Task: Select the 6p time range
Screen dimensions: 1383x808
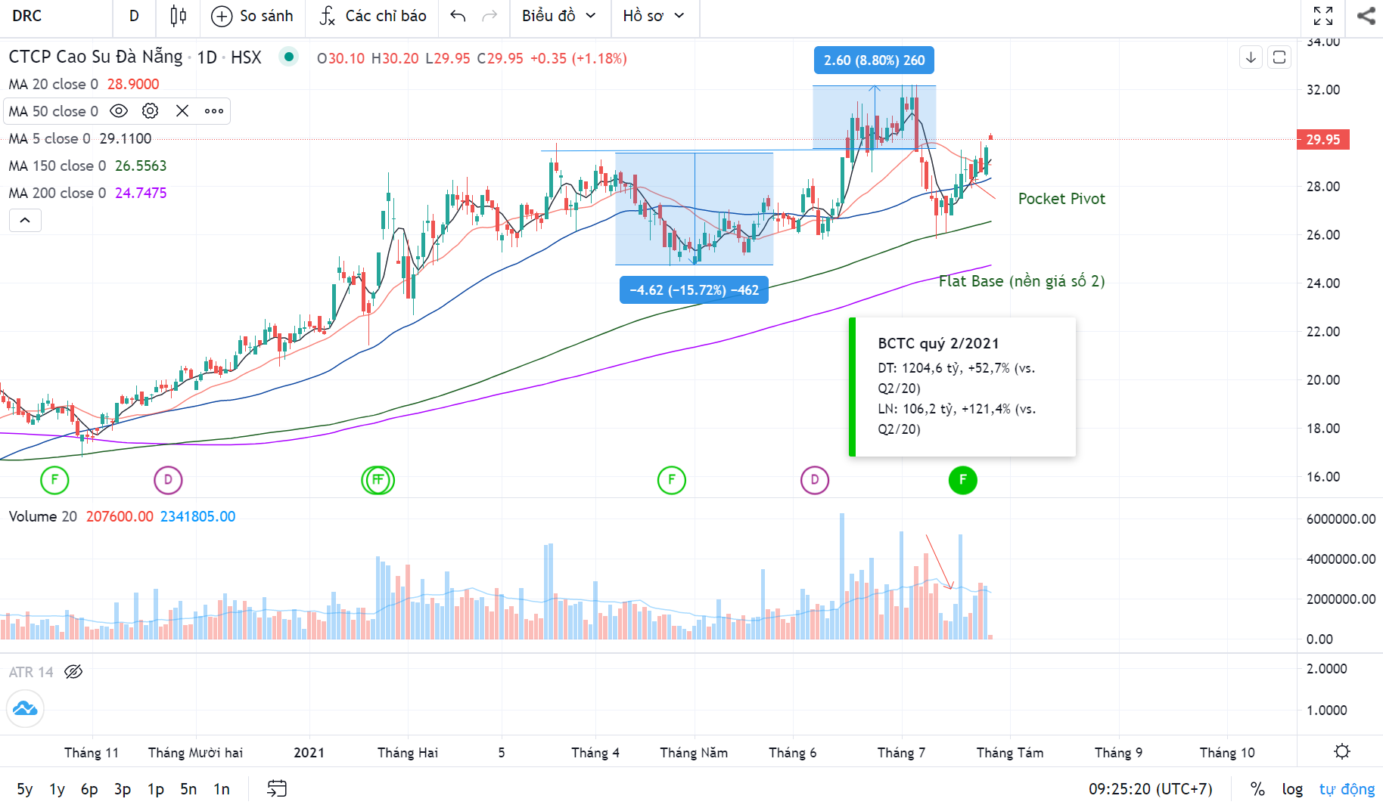Action: [89, 789]
